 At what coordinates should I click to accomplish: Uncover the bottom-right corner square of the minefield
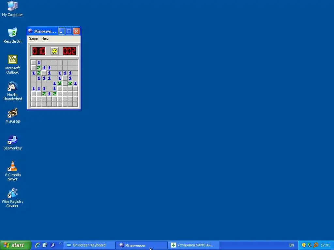click(x=75, y=104)
